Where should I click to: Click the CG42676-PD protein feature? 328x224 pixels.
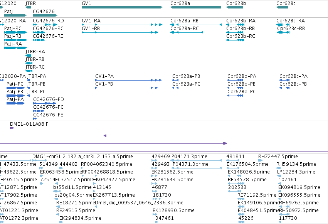[45, 103]
